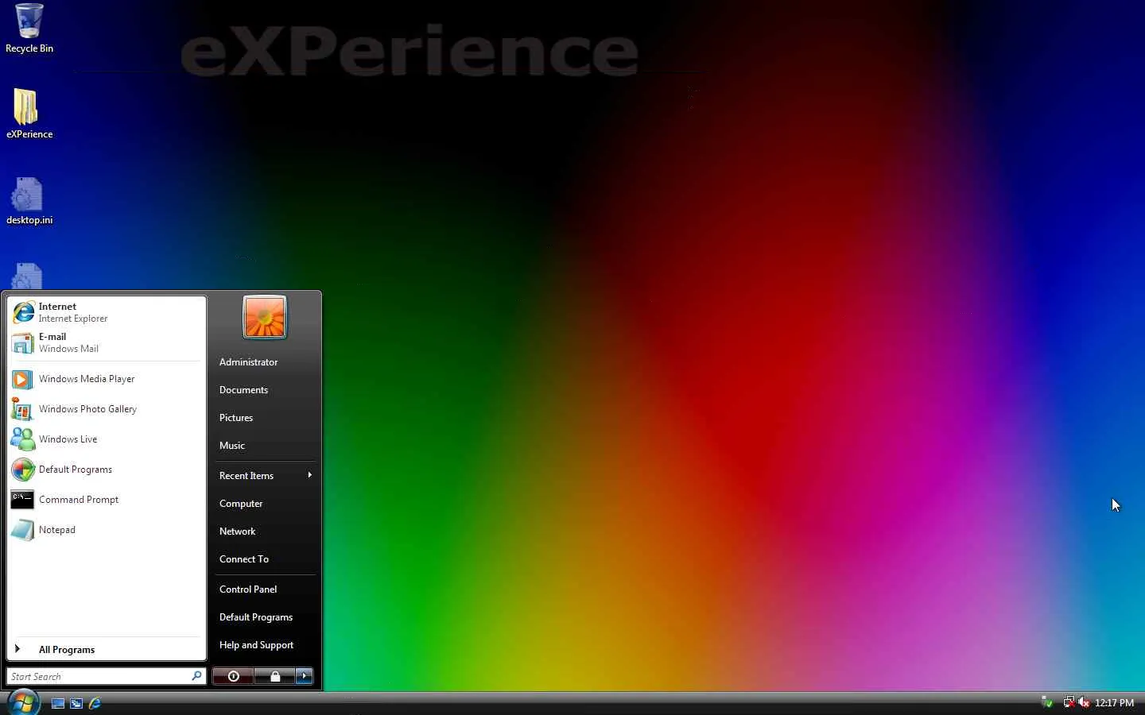The image size is (1145, 715).
Task: Open Control Panel
Action: pos(266,589)
